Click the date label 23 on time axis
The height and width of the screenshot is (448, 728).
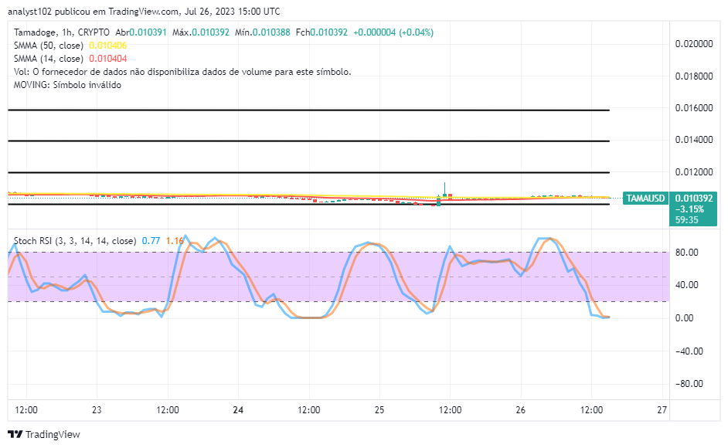pyautogui.click(x=97, y=410)
